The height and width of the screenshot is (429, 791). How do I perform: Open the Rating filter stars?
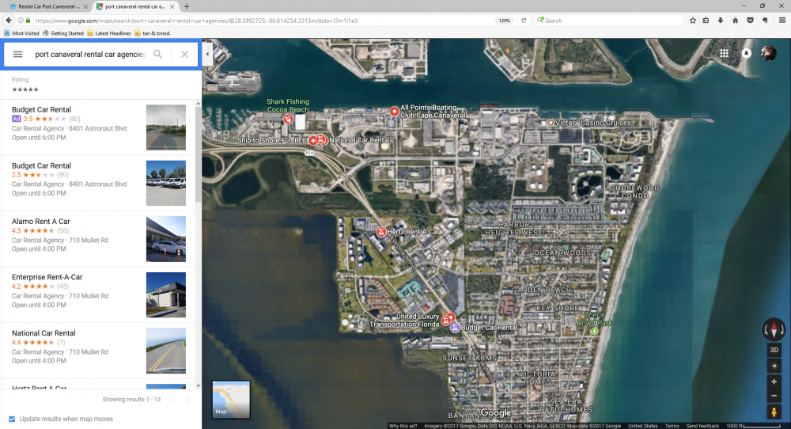click(x=25, y=89)
